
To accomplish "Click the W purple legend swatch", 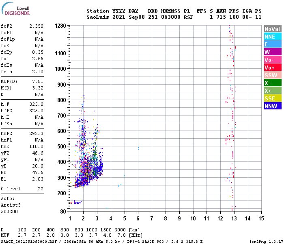I will pos(273,52).
